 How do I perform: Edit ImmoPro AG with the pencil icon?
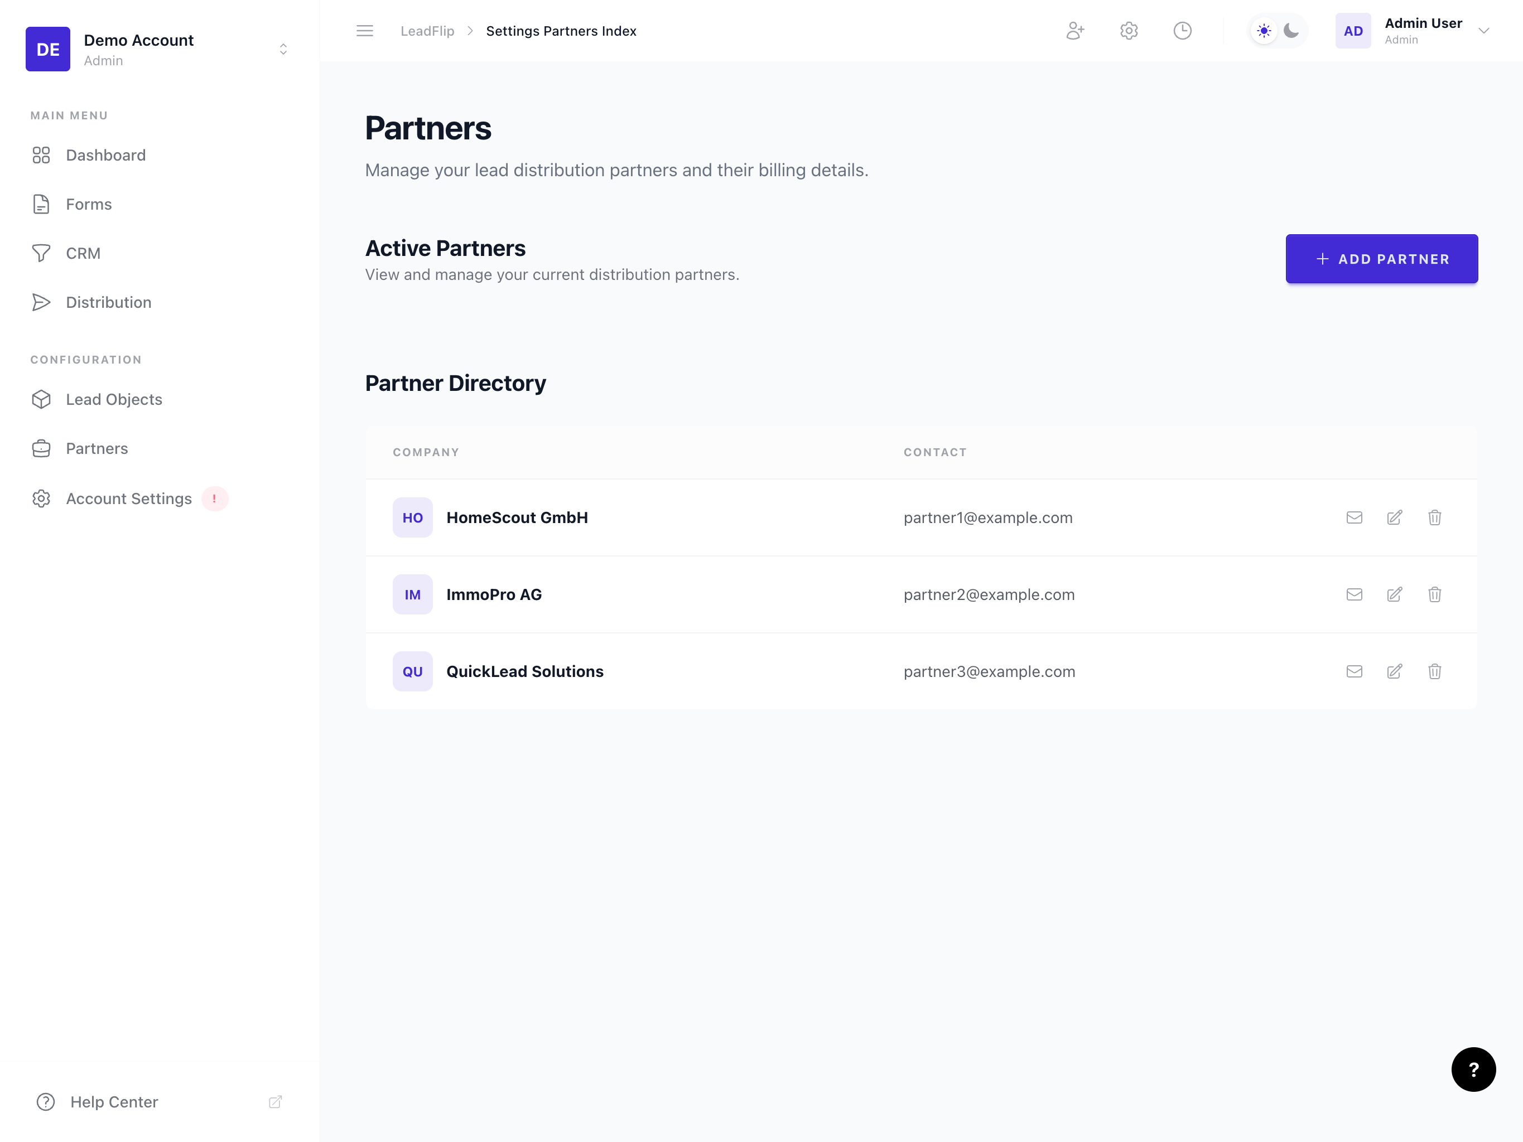(1395, 594)
